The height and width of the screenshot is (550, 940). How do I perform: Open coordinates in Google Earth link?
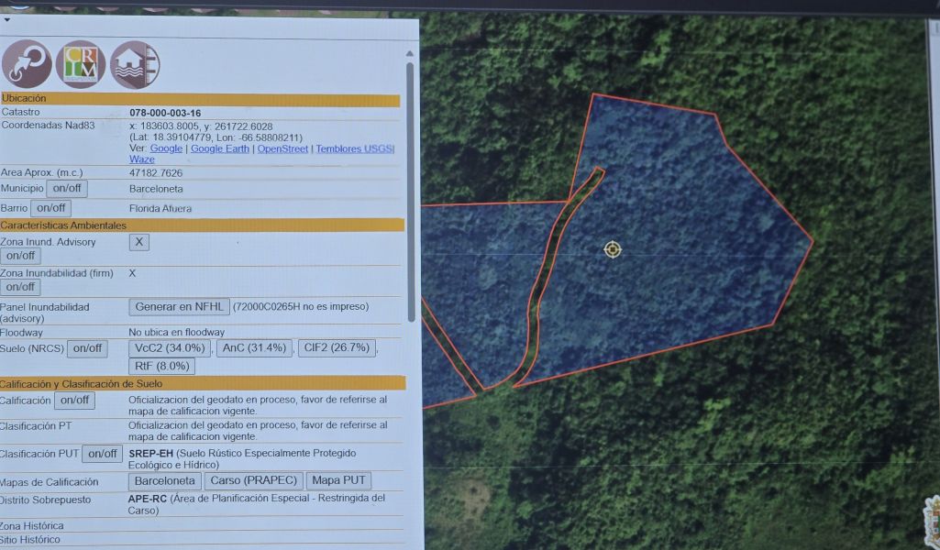click(x=219, y=148)
